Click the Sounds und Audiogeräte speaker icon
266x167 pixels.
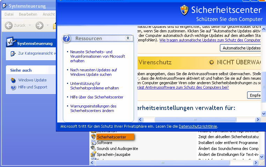coord(93,148)
